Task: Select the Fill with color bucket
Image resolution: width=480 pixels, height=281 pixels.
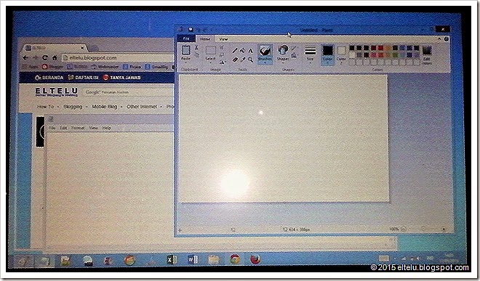Action: tap(243, 50)
